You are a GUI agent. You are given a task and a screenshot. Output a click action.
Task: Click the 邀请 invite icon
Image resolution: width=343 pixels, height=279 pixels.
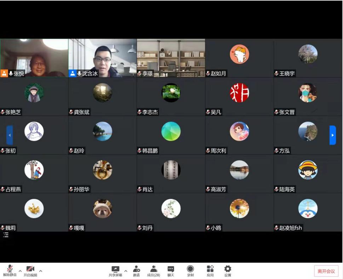(136, 270)
